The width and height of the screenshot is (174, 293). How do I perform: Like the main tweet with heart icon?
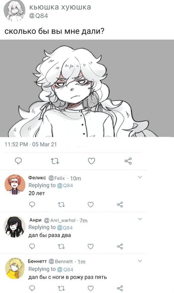[92, 161]
